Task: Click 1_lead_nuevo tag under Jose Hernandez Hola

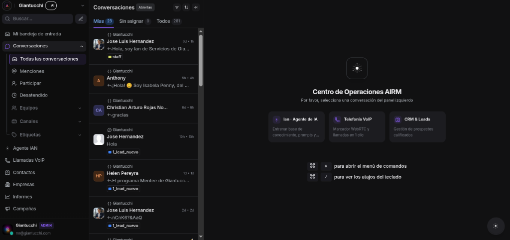Action: coord(124,152)
